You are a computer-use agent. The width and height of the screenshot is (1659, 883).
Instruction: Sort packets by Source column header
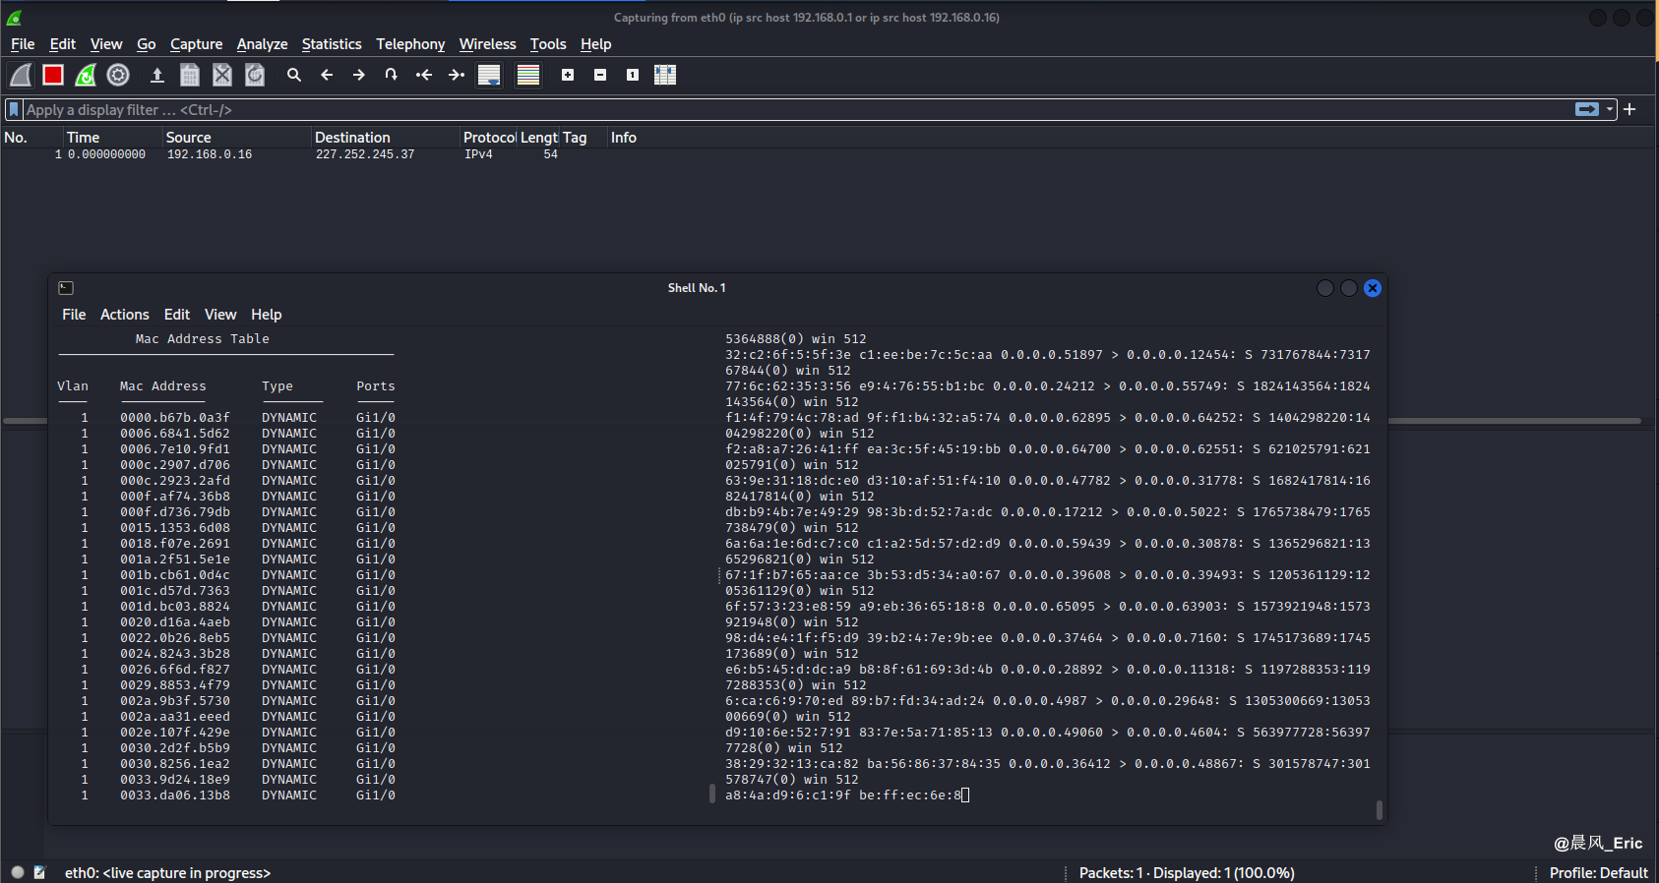[x=236, y=138]
